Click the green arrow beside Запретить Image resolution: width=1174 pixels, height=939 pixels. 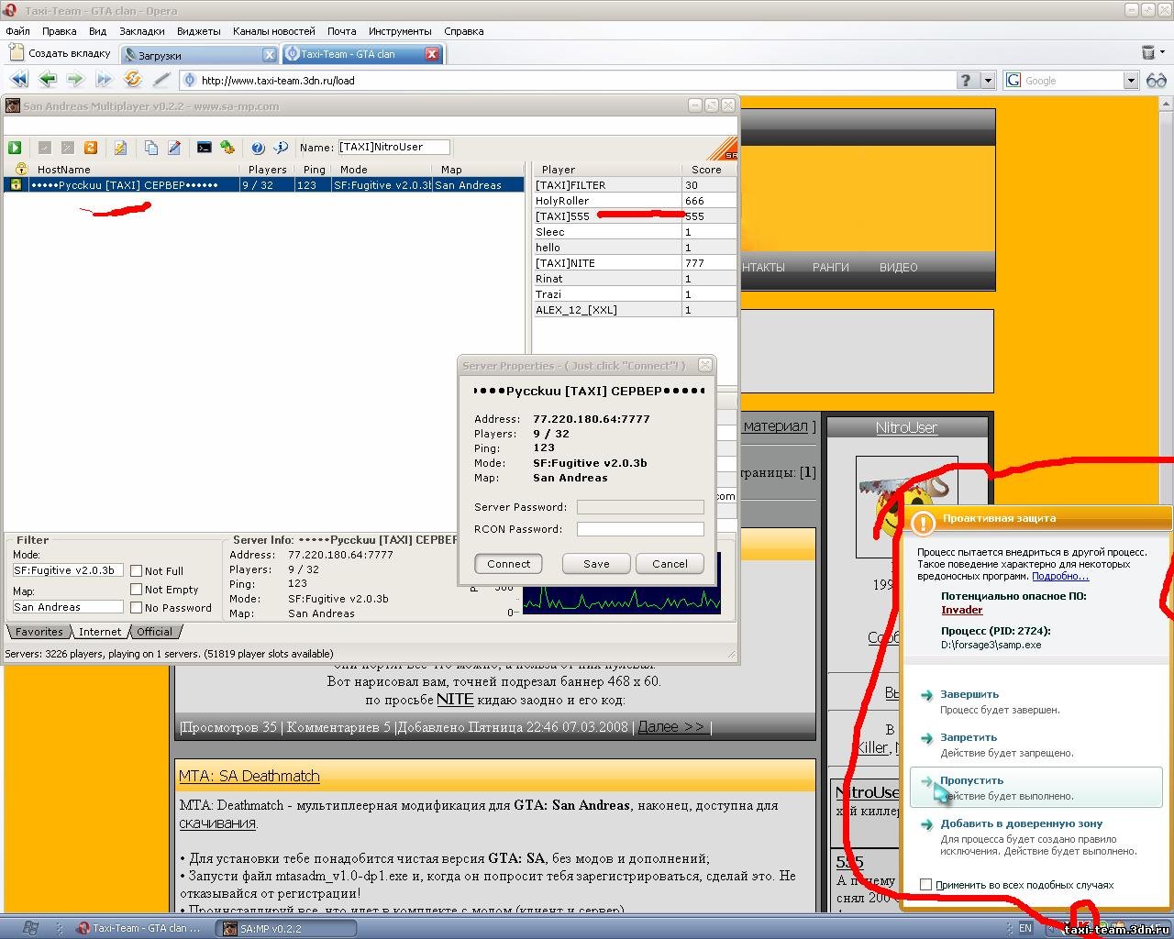tap(928, 738)
